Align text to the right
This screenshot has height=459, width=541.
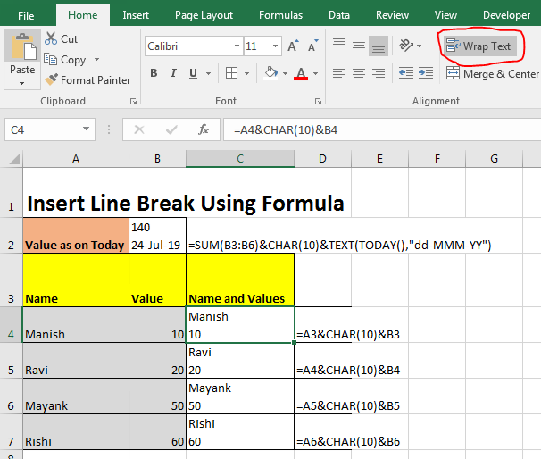tap(379, 73)
